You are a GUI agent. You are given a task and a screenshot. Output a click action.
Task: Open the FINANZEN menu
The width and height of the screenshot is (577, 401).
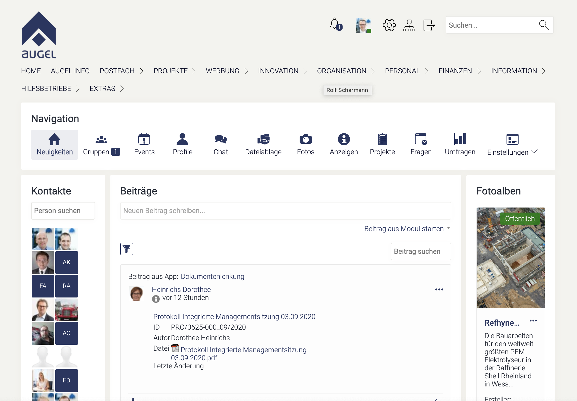click(x=459, y=71)
